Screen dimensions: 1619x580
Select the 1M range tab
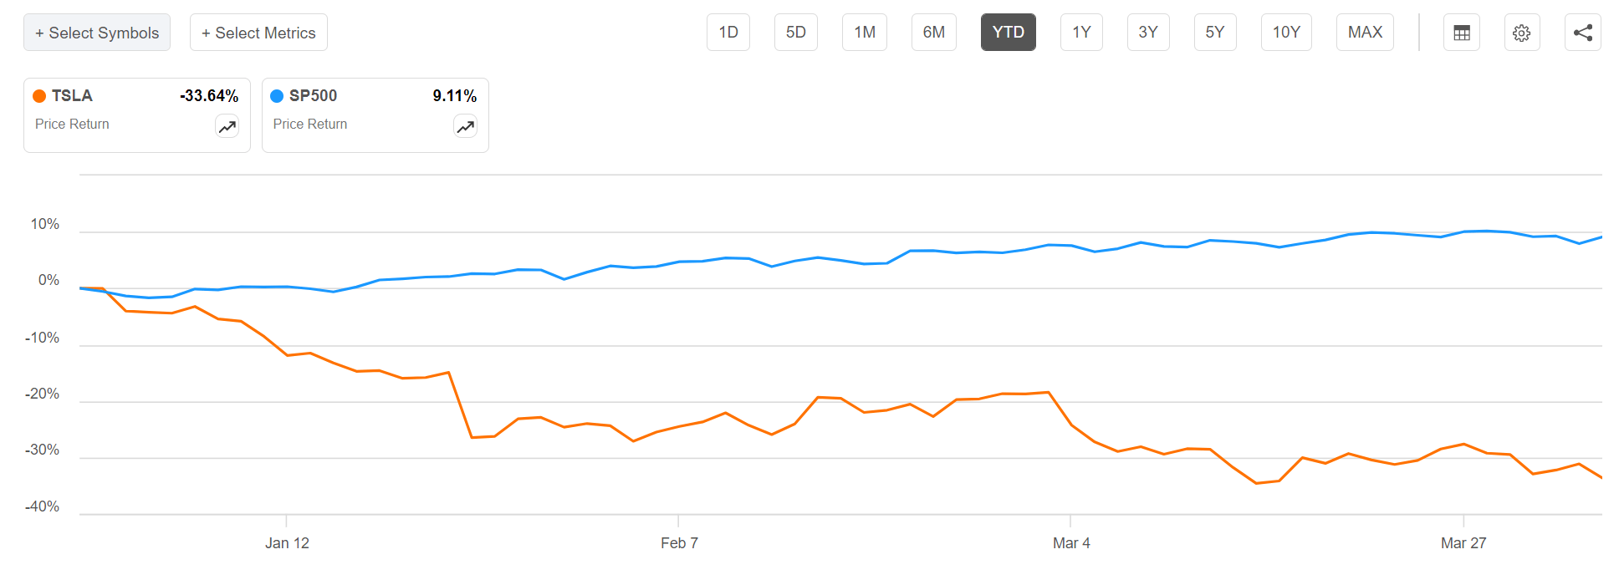click(864, 33)
